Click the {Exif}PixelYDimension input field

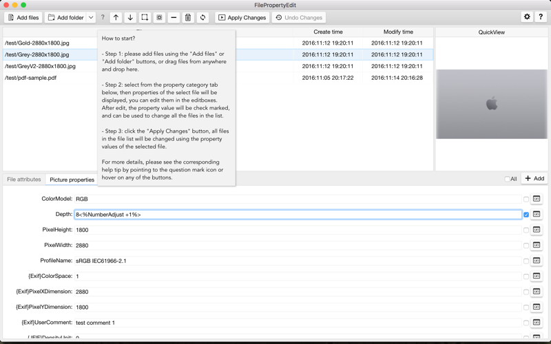298,307
